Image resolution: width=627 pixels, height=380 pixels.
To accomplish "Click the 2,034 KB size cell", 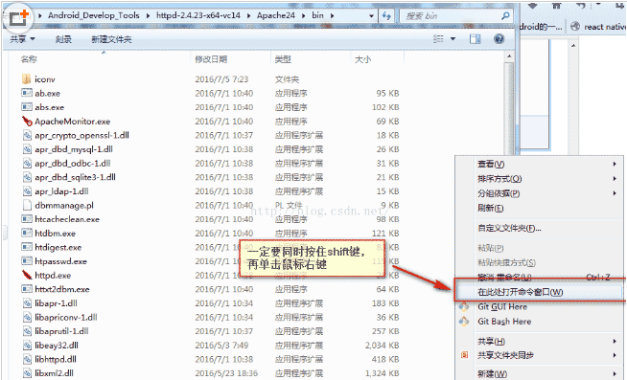I will click(x=383, y=346).
